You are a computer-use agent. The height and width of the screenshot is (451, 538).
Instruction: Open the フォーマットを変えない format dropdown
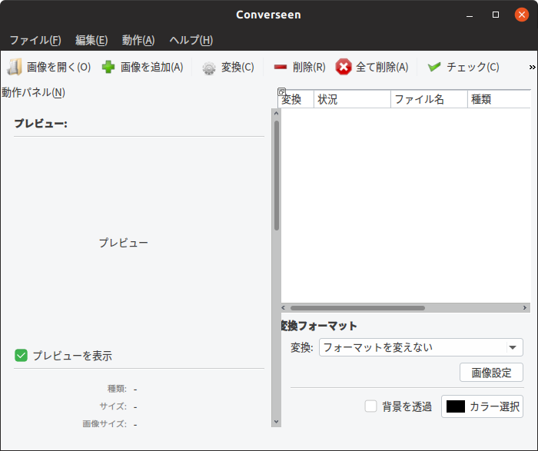(421, 347)
